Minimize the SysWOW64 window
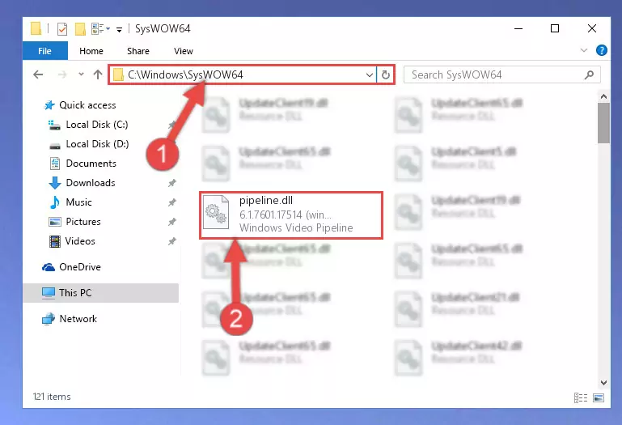The image size is (622, 425). point(518,28)
